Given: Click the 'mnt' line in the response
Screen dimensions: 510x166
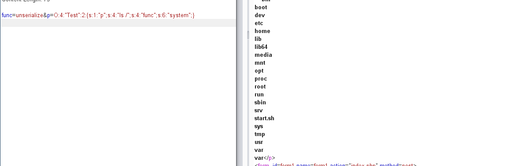Looking at the screenshot, I should [x=260, y=63].
